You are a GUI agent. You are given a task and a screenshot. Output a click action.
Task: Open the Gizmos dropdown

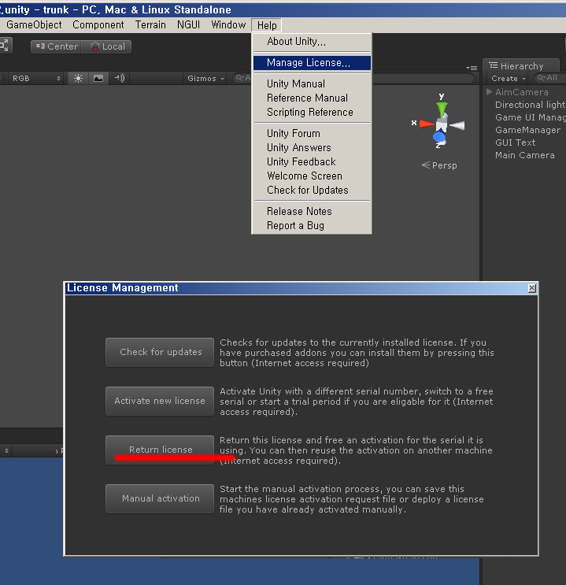206,79
